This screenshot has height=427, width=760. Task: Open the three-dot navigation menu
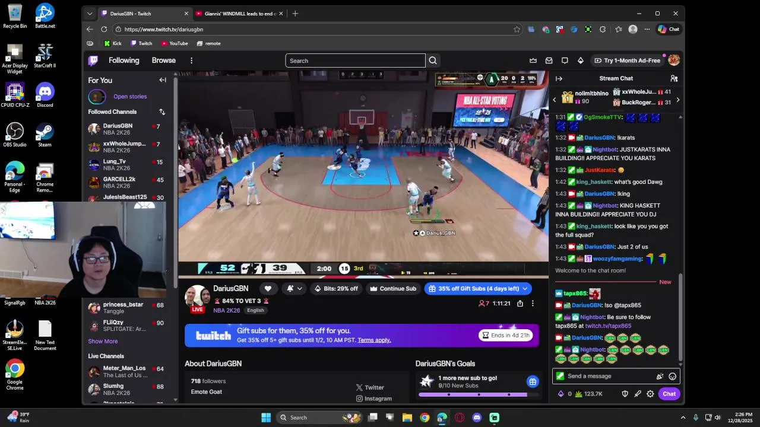(x=191, y=60)
